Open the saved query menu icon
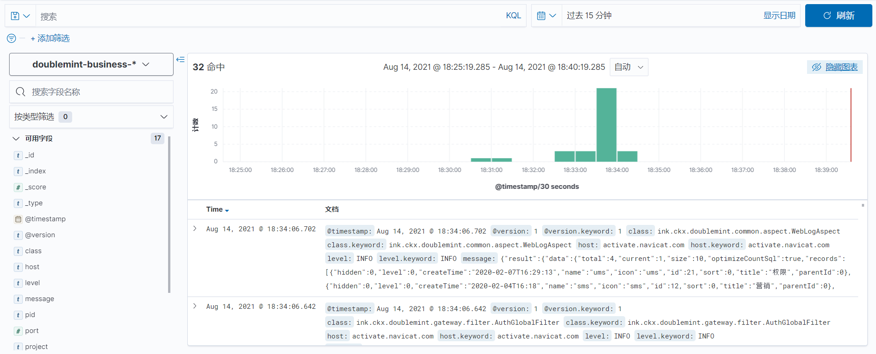This screenshot has width=876, height=354. coord(20,16)
